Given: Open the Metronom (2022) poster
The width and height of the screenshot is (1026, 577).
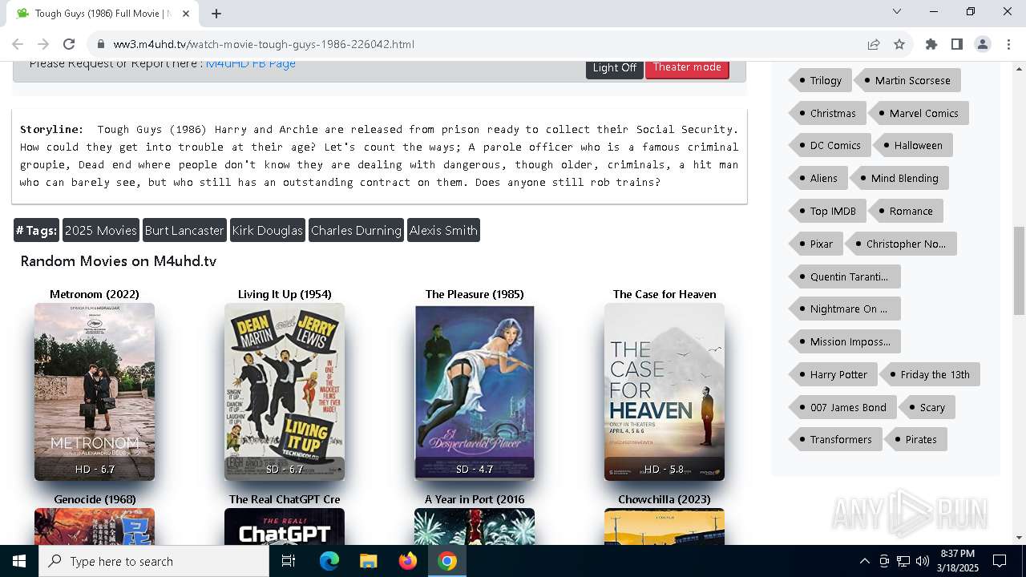Looking at the screenshot, I should tap(95, 392).
